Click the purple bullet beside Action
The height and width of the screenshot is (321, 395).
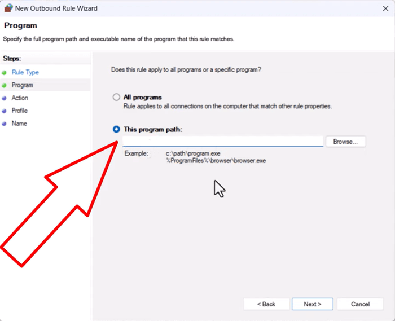[x=4, y=98]
